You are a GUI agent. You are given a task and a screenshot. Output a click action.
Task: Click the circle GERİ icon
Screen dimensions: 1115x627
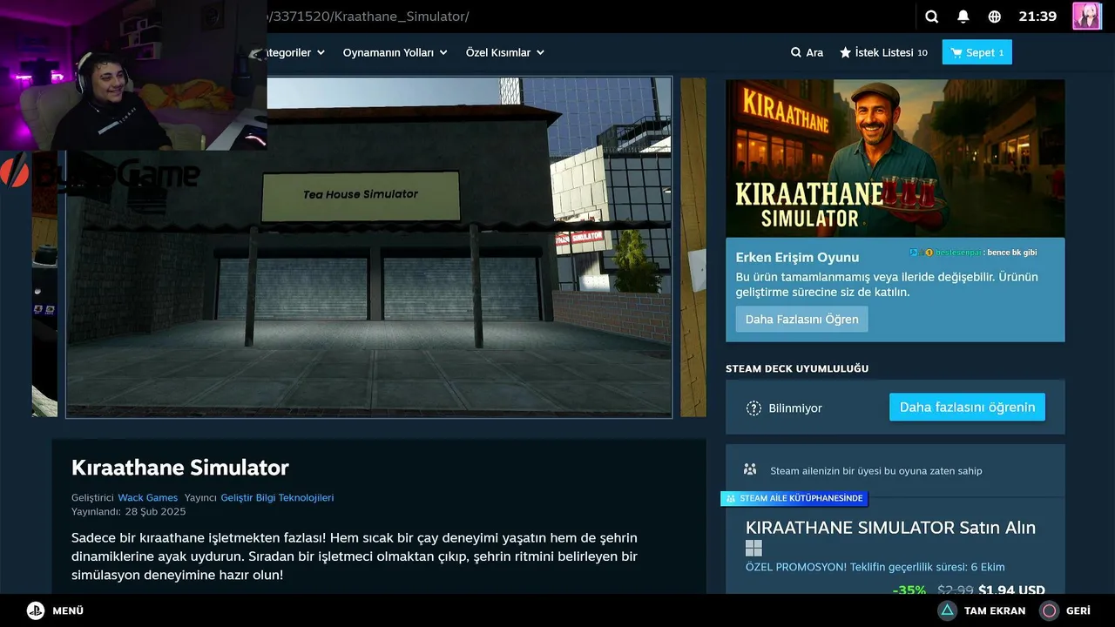[x=1050, y=610]
